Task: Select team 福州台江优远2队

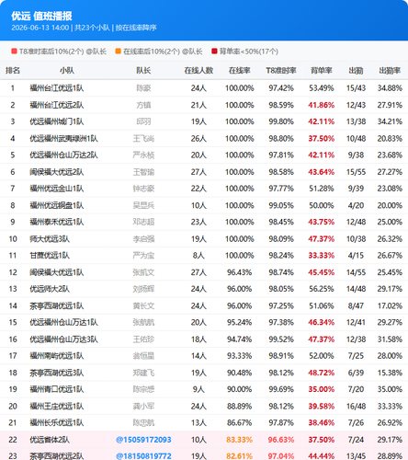Action: point(57,105)
